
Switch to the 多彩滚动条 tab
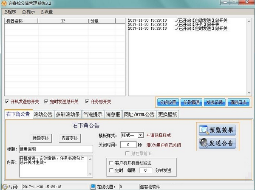click(x=68, y=114)
